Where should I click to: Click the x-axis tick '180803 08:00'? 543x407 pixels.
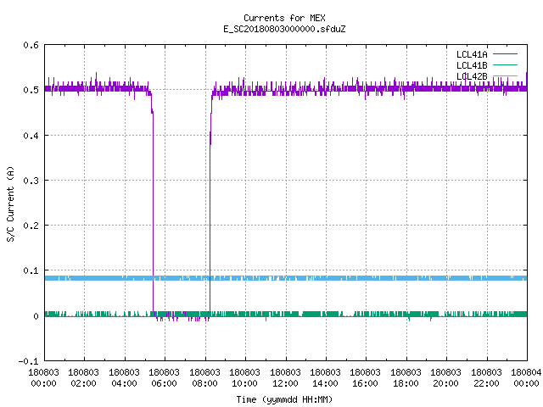pyautogui.click(x=204, y=377)
